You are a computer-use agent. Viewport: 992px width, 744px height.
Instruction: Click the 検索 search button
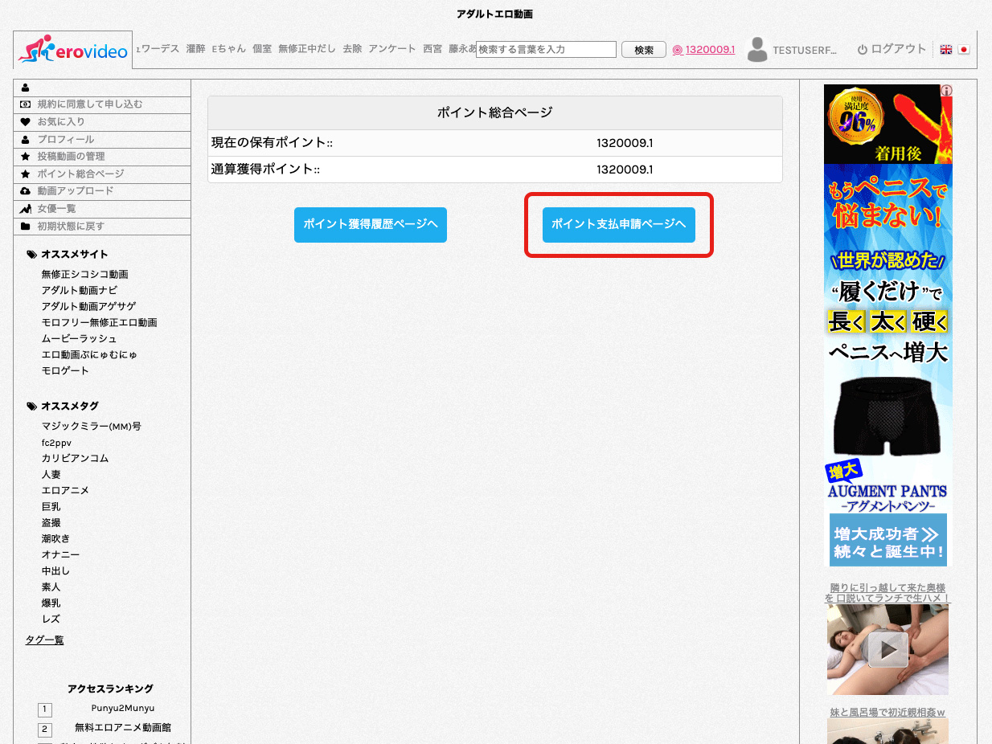[644, 50]
